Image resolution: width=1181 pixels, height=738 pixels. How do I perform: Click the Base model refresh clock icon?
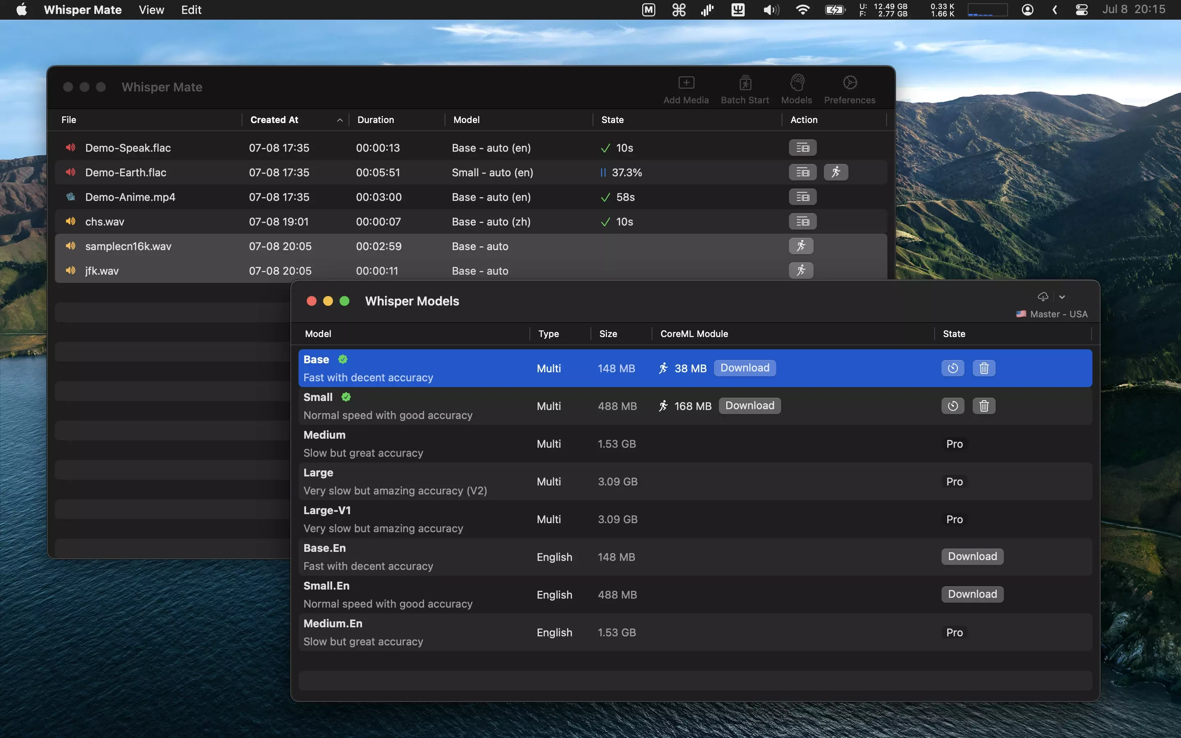pos(953,369)
